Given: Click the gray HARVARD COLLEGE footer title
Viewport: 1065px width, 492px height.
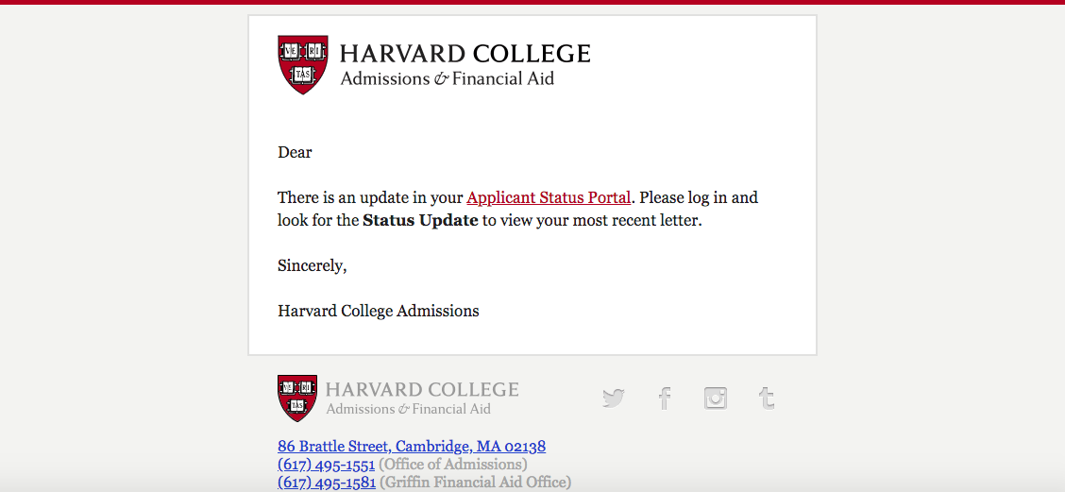Looking at the screenshot, I should pos(422,389).
